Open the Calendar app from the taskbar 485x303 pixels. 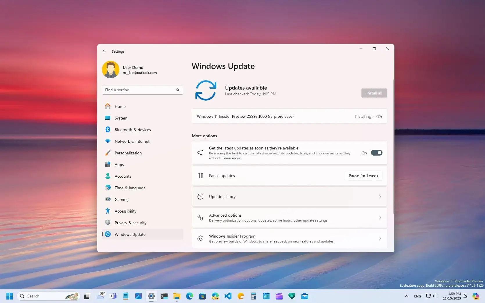click(x=266, y=296)
